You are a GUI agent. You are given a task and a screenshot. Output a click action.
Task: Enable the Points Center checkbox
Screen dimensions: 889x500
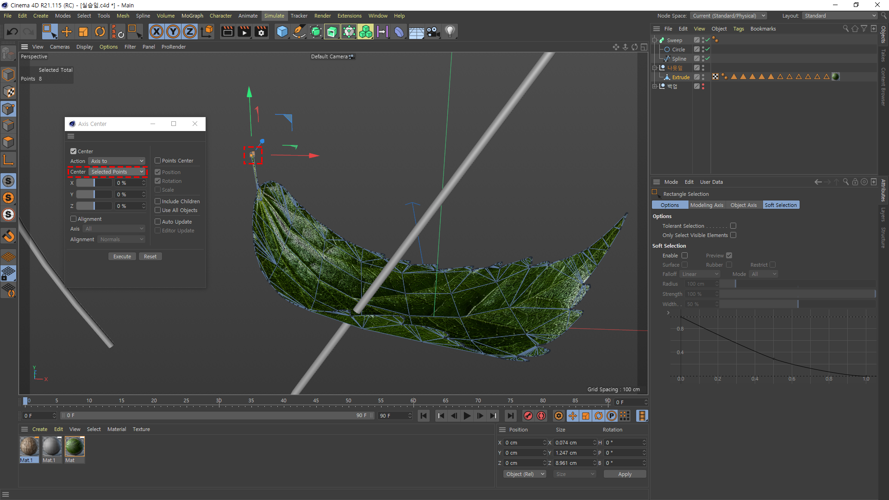pyautogui.click(x=158, y=161)
